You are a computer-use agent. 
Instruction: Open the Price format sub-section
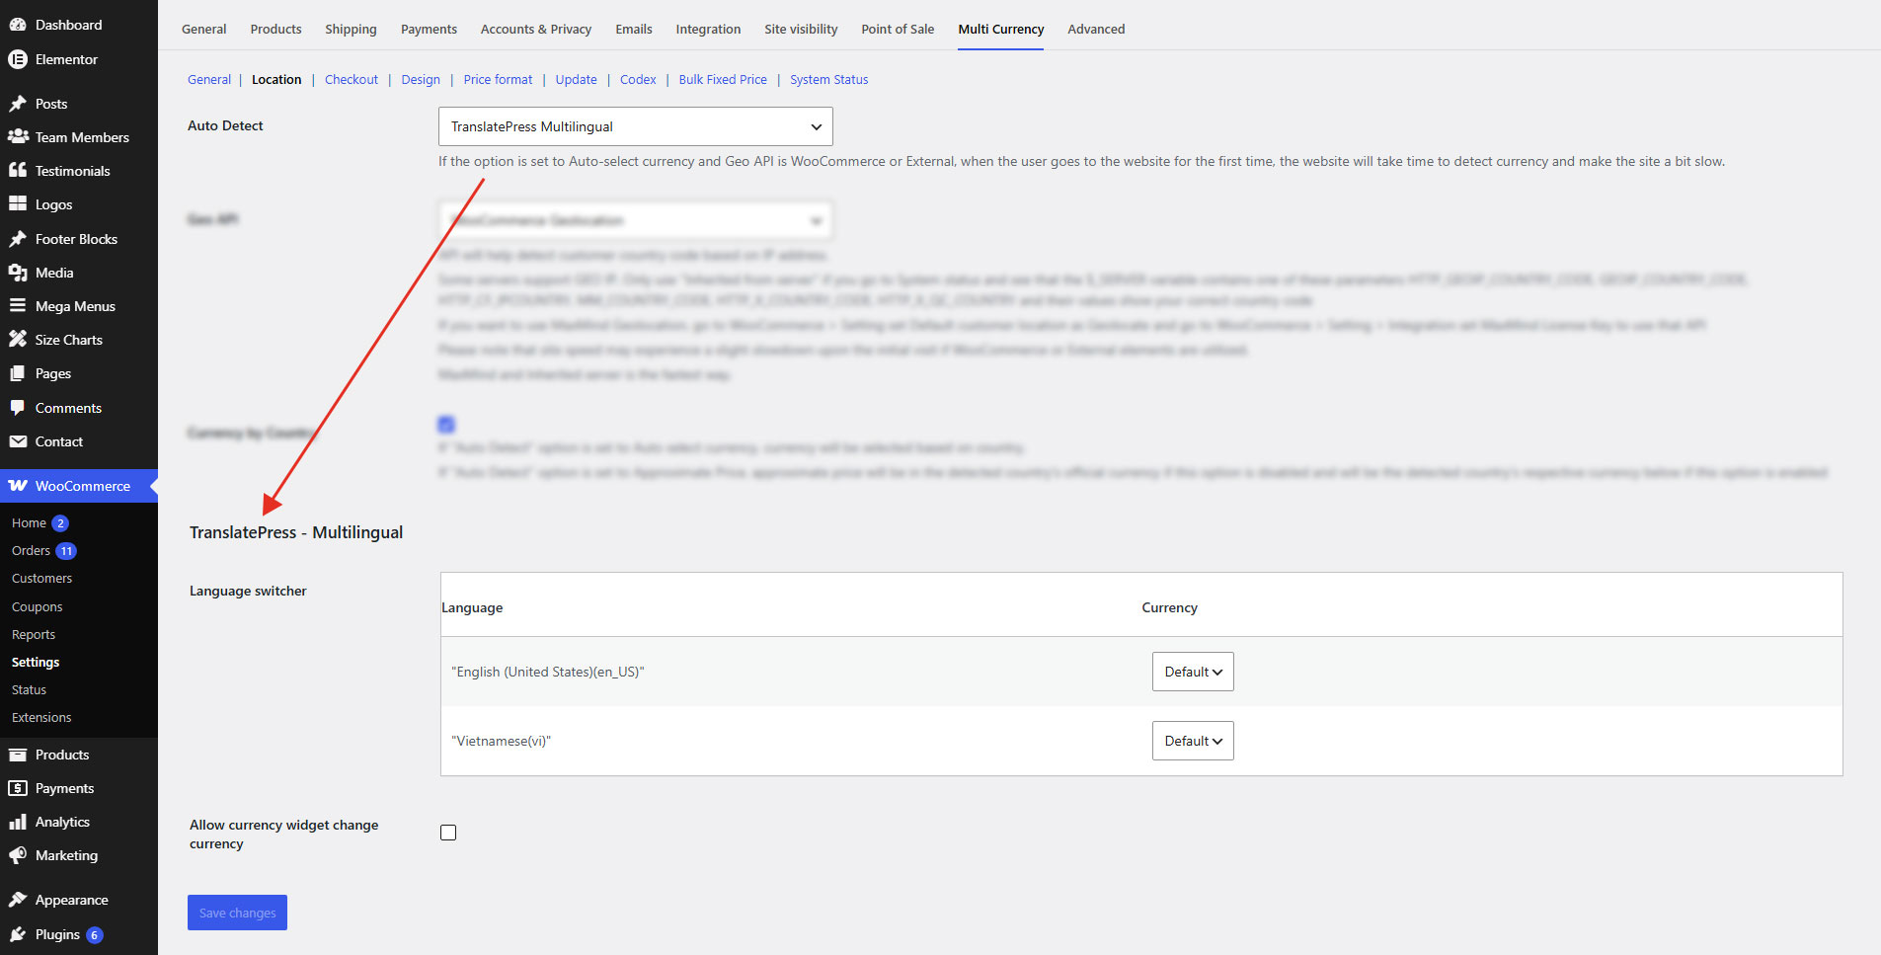[498, 80]
